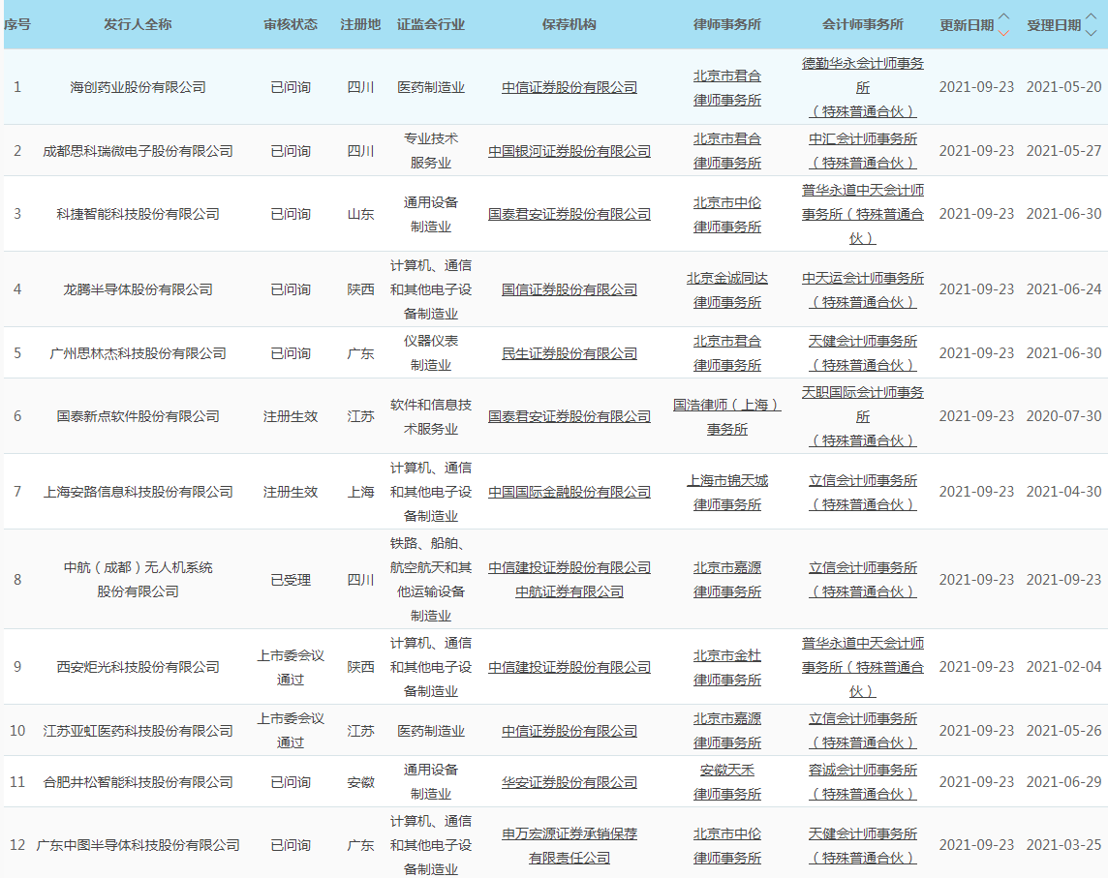Sort 受理日期 column ascending with up arrow
Image resolution: width=1108 pixels, height=878 pixels.
(x=1091, y=17)
